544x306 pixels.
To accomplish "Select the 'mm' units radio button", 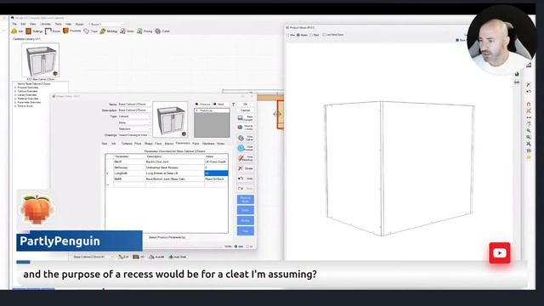I will pos(236,246).
